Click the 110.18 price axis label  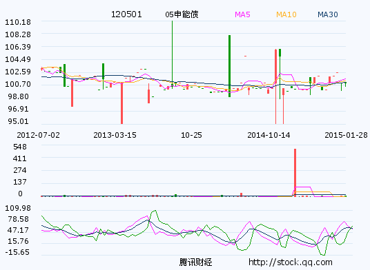(x=18, y=22)
